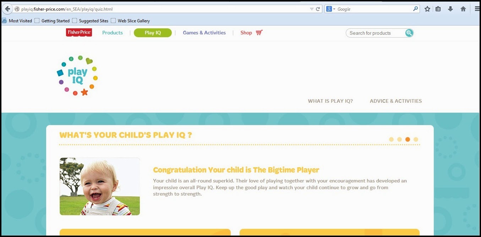Viewport: 481px width, 237px height.
Task: Click the Fisher-Price logo
Action: (x=79, y=33)
